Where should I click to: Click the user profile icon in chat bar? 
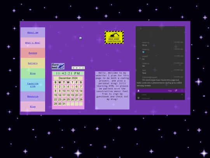tap(138, 91)
